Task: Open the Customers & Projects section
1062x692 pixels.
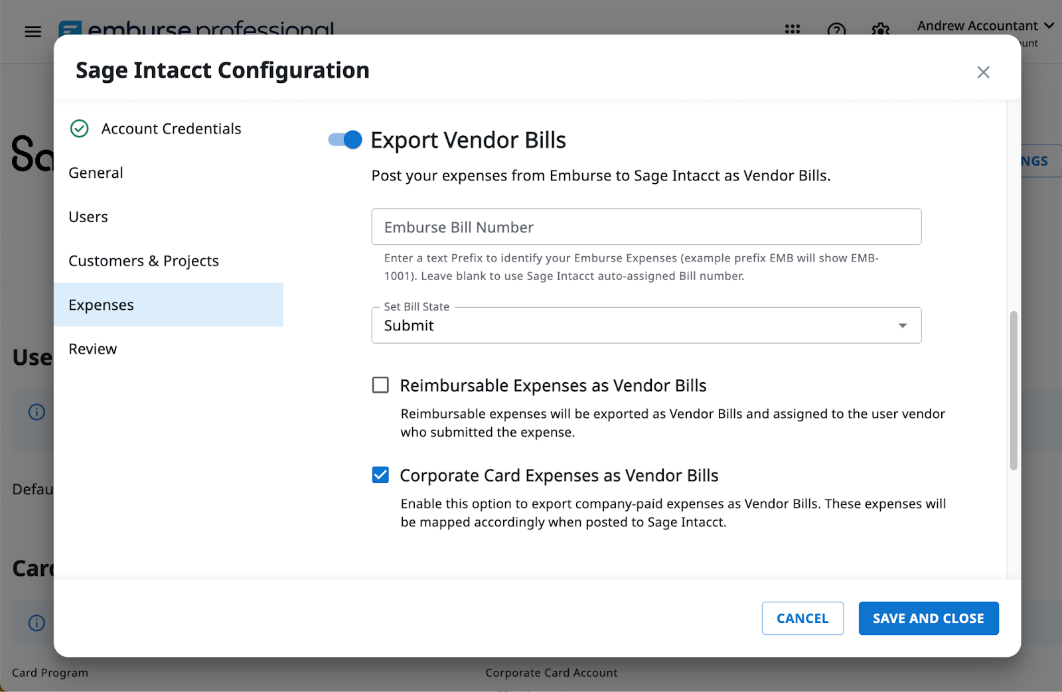Action: point(169,261)
